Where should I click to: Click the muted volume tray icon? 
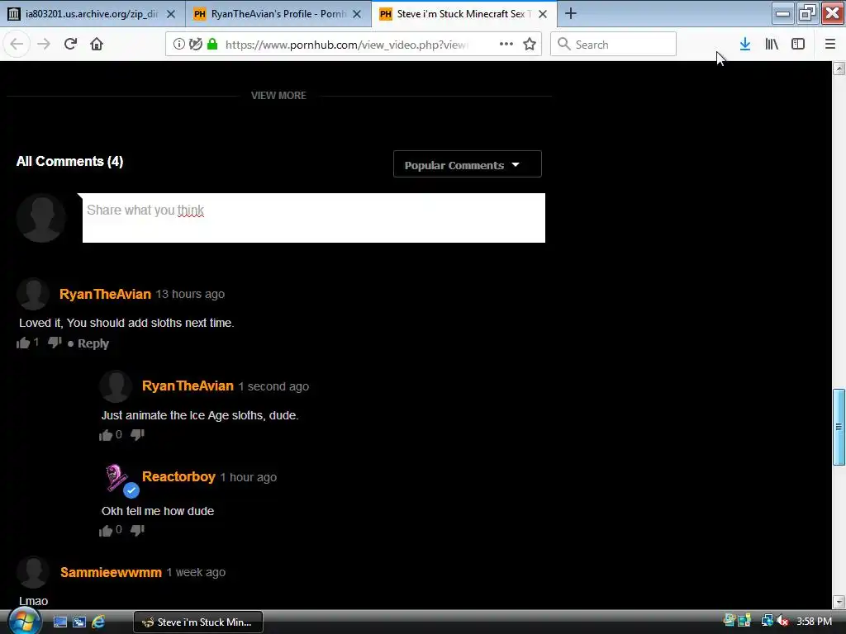782,622
